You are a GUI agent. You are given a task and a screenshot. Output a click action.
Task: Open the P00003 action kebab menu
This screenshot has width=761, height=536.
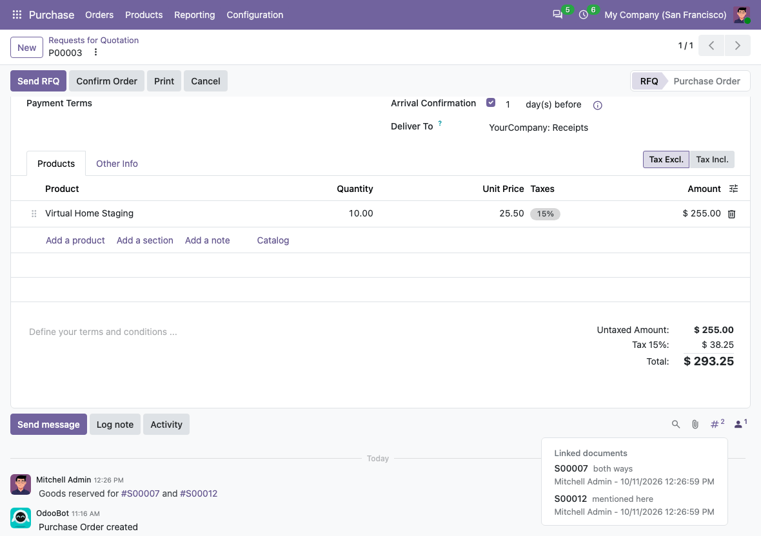coord(95,52)
